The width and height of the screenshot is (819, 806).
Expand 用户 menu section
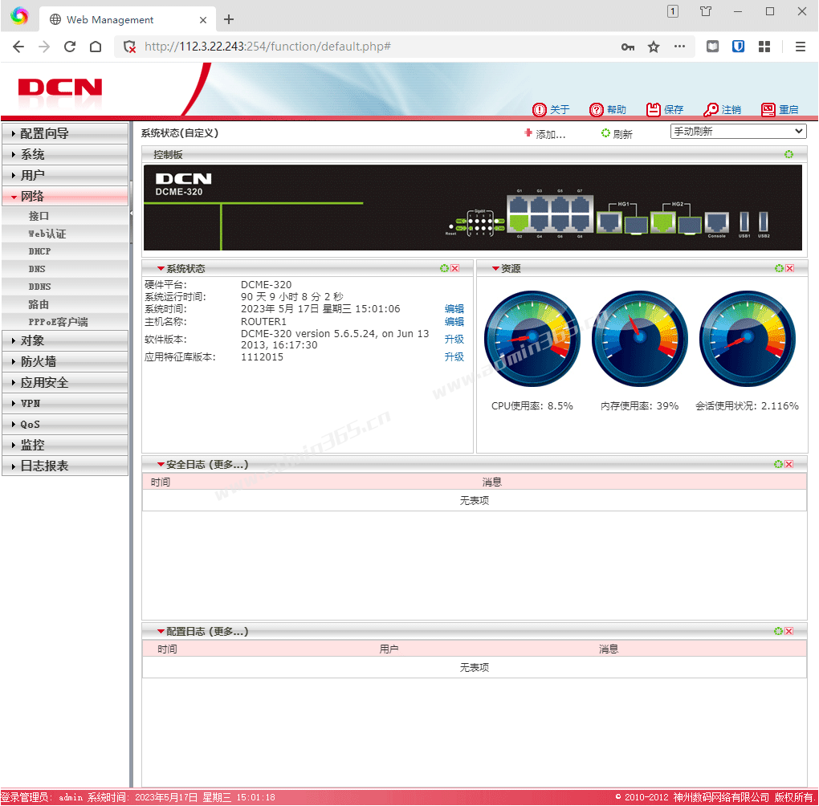click(65, 175)
